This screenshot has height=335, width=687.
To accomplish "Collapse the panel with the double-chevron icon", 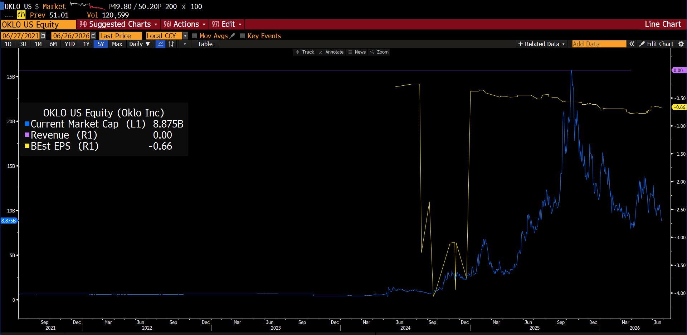I will (632, 44).
